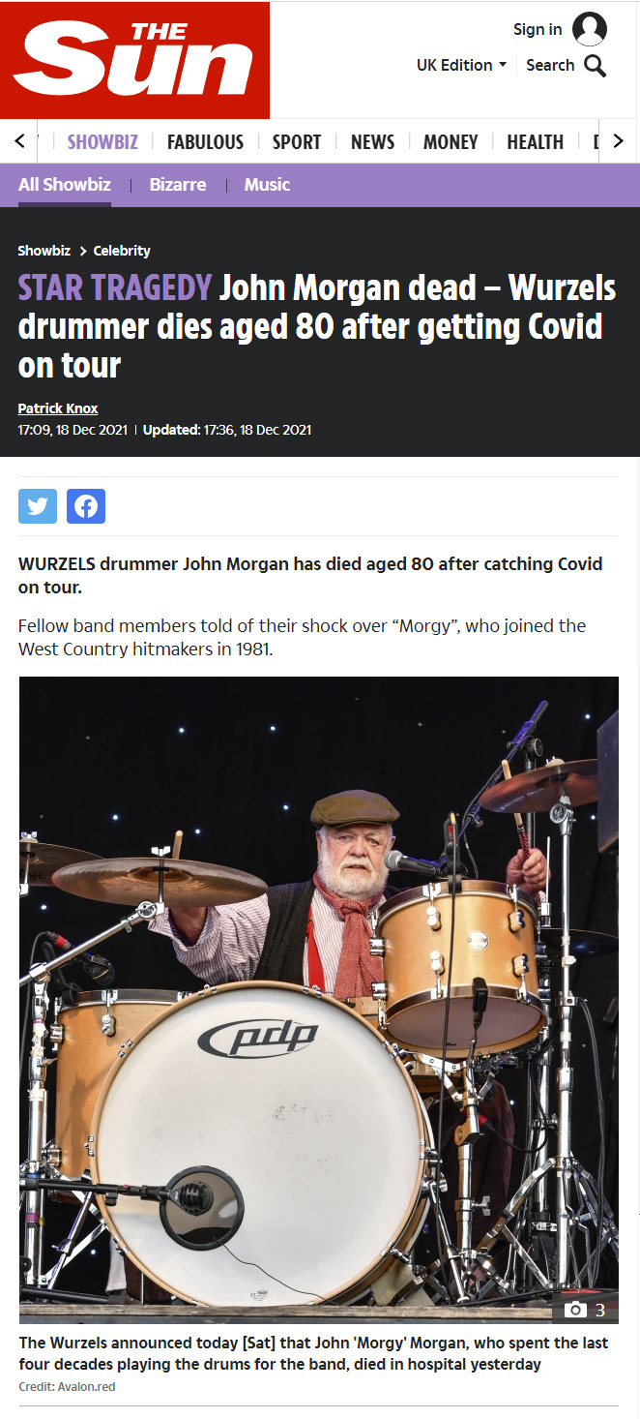Viewport: 640px width, 1419px height.
Task: Click the Sign in link
Action: tap(538, 29)
